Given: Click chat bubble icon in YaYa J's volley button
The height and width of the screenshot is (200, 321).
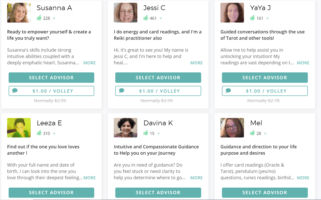Looking at the screenshot, I should click(228, 90).
